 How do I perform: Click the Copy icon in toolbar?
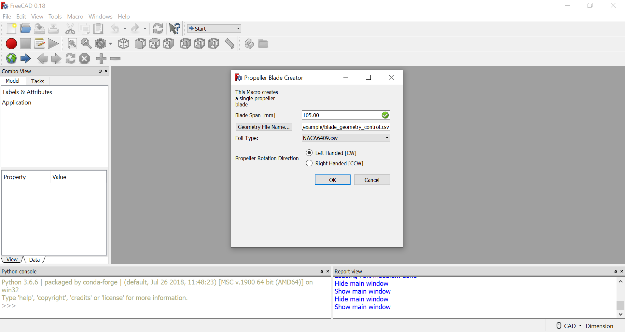coord(85,29)
